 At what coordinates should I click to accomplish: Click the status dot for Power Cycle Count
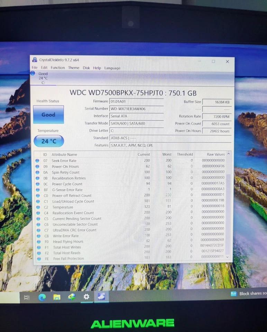tap(38, 184)
